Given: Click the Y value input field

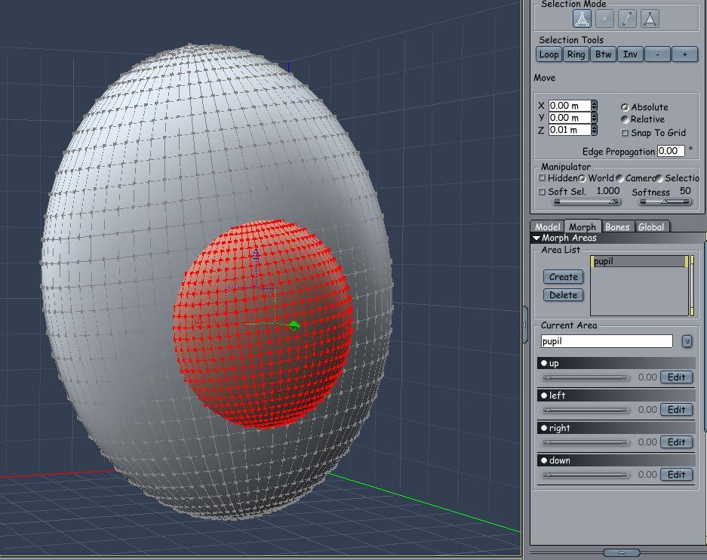Looking at the screenshot, I should 570,118.
